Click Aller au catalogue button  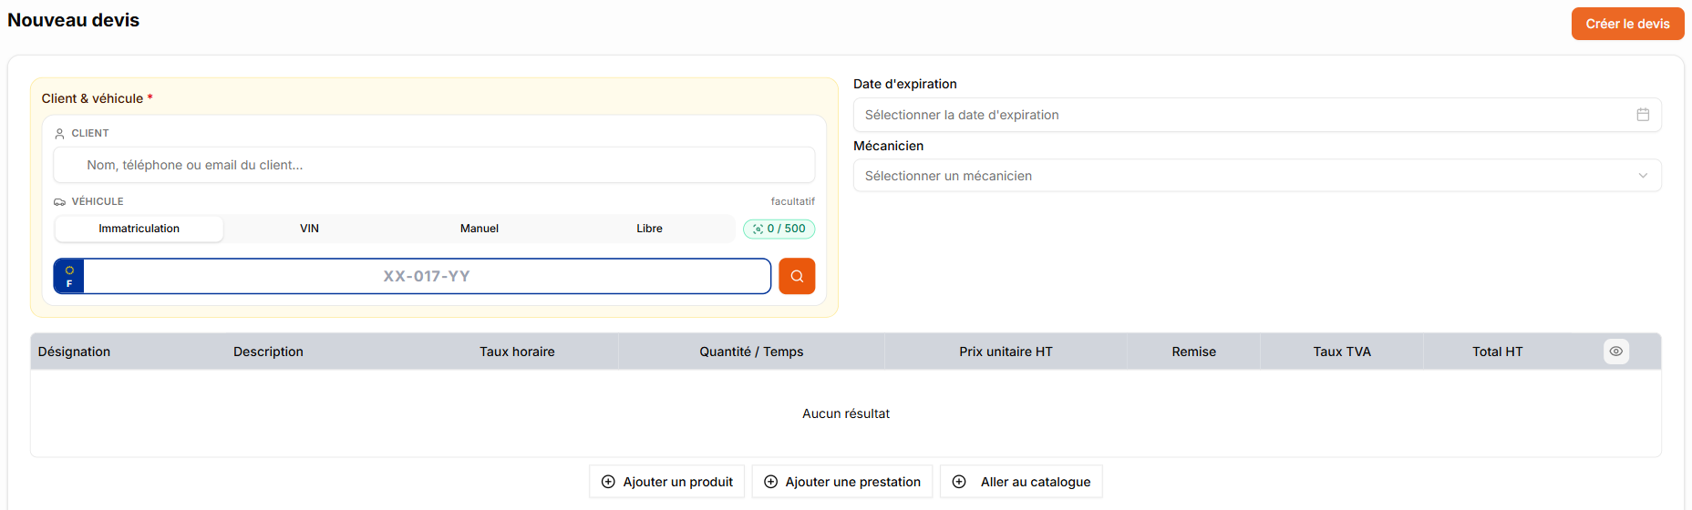pyautogui.click(x=1021, y=482)
